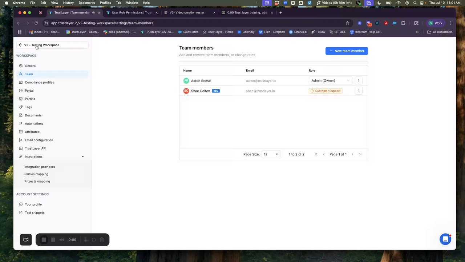Pause the screen recording
The image size is (465, 262).
53,240
